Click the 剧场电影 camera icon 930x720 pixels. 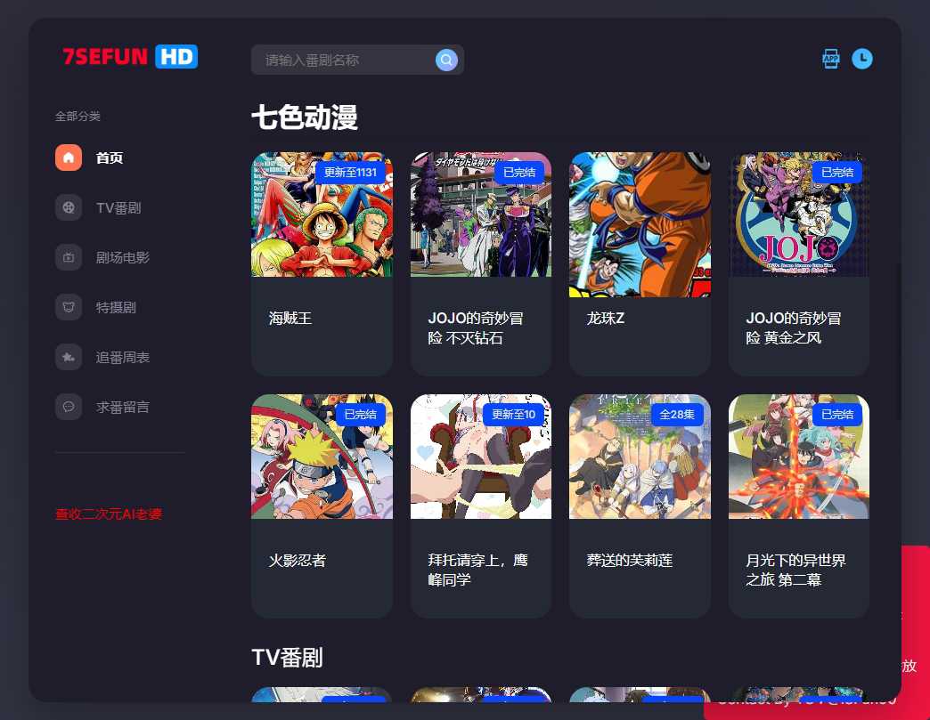(x=69, y=257)
